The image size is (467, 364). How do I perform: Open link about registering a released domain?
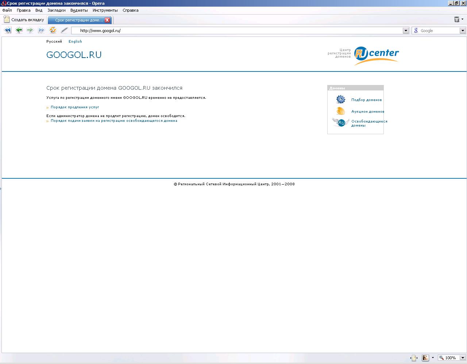(x=114, y=121)
